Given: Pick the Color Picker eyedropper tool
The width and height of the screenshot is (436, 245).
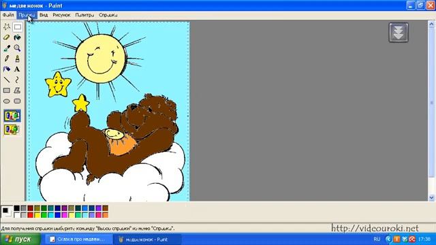Looking at the screenshot, I should (x=7, y=48).
